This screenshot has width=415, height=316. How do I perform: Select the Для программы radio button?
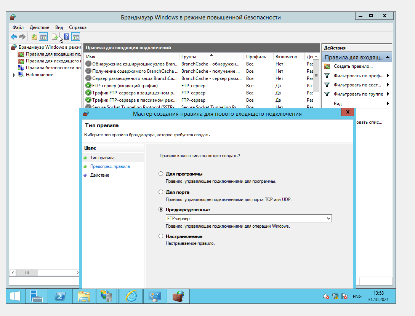click(161, 174)
